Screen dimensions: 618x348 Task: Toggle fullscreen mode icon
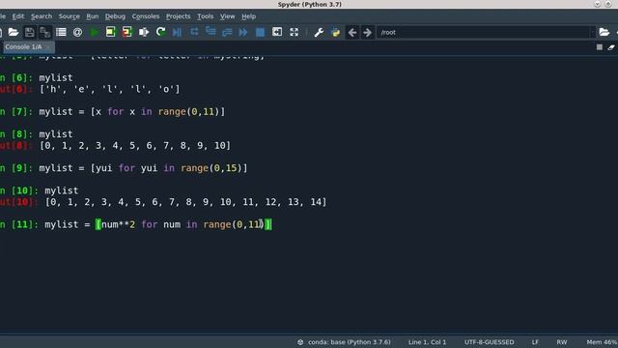[x=294, y=32]
